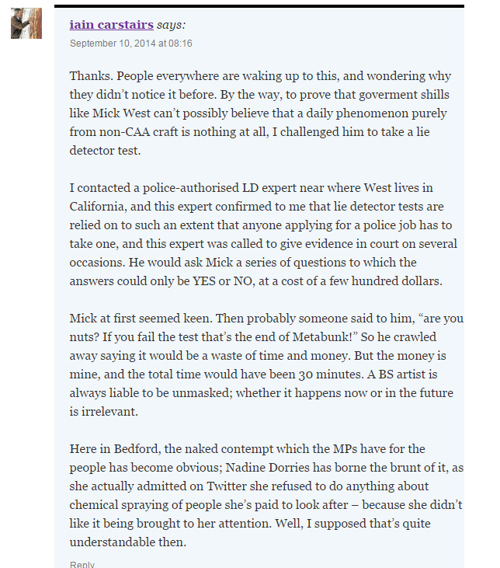Open the iain carstairs author link
This screenshot has height=568, width=500.
111,25
